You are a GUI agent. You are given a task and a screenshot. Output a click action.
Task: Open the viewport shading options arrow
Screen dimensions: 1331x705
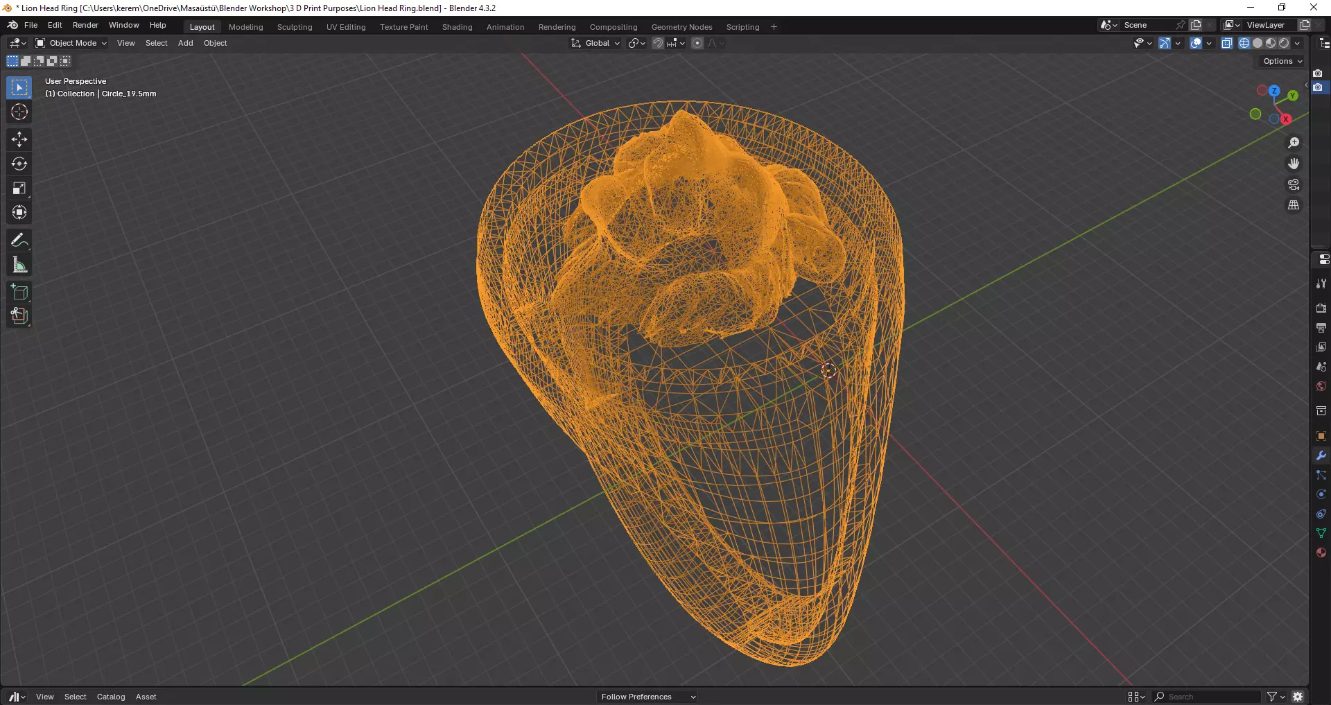coord(1297,43)
